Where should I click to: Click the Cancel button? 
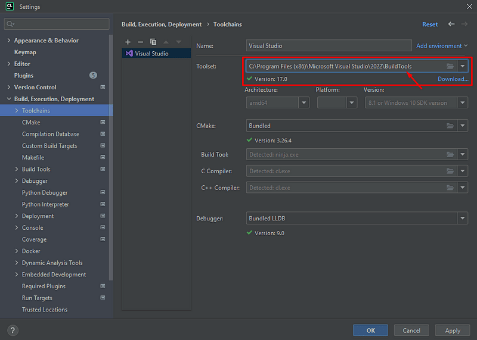[411, 330]
